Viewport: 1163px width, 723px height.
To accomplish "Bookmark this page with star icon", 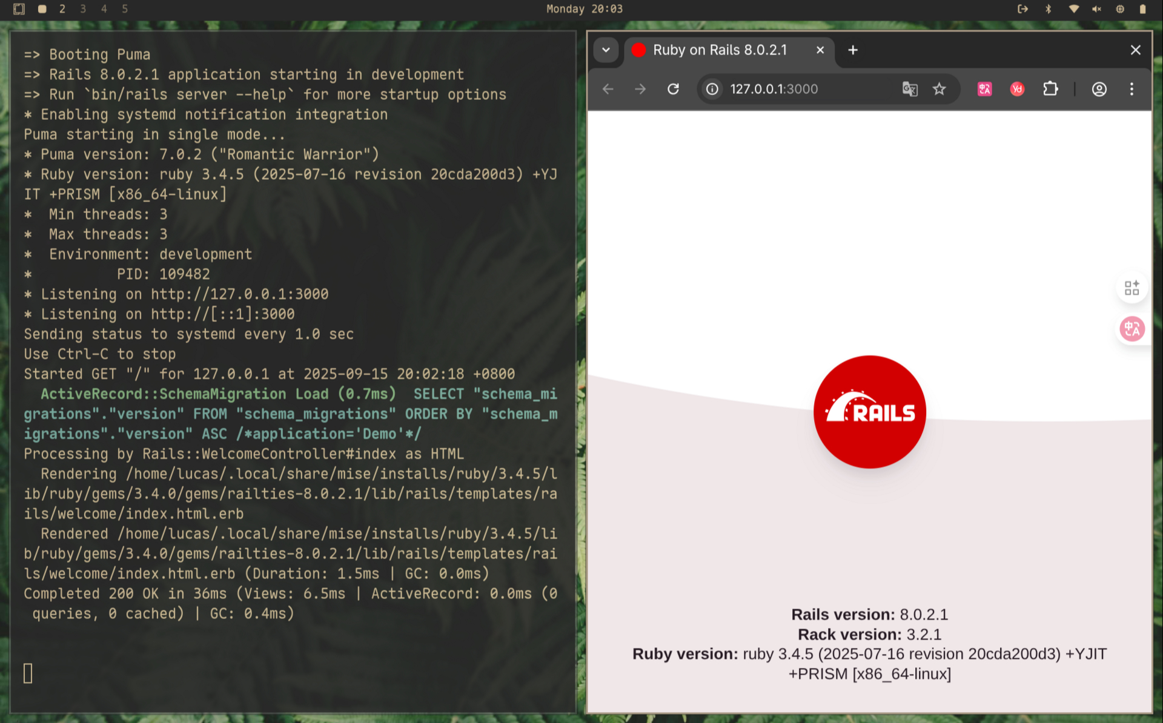I will tap(939, 89).
